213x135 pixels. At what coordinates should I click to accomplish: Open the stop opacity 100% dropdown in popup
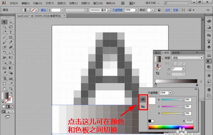[170, 93]
